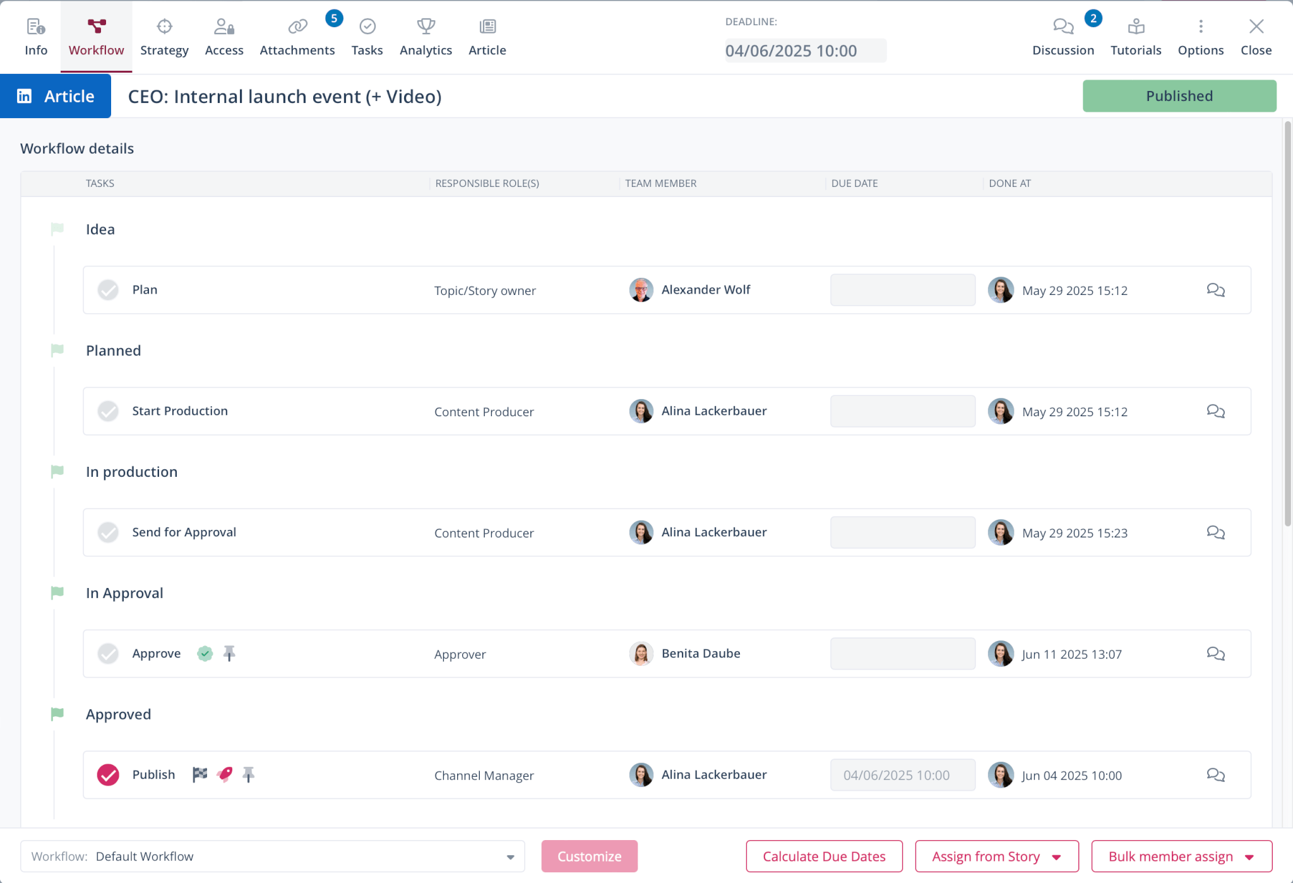Screen dimensions: 1293x883
Task: Select the Analytics trophy icon
Action: point(426,27)
